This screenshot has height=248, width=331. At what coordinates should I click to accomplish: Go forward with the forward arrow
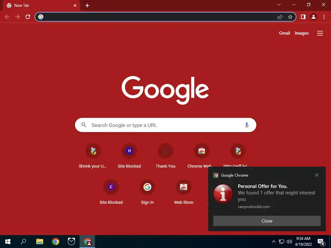[17, 17]
